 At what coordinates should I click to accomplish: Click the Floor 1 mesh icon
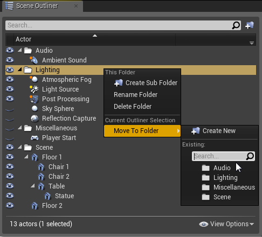(x=35, y=157)
